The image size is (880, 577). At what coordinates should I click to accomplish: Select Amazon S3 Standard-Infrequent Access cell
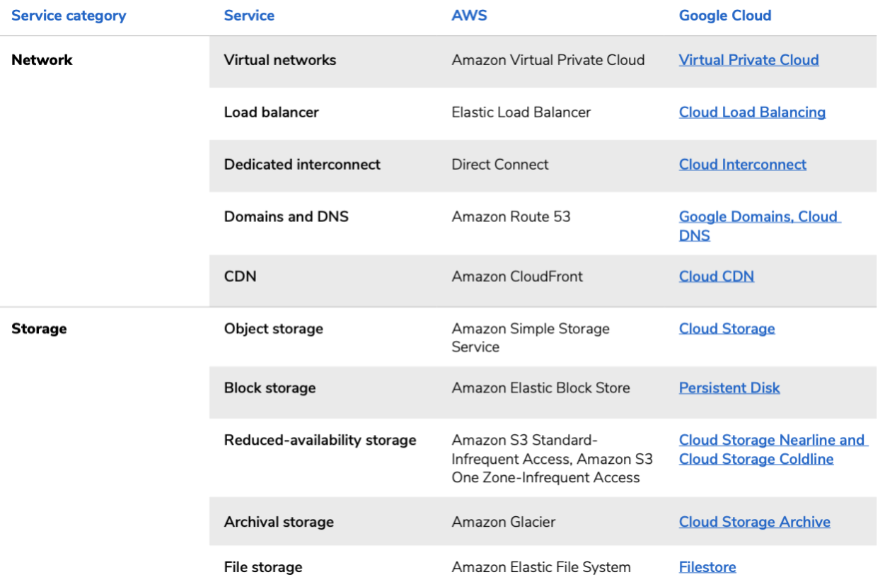552,459
